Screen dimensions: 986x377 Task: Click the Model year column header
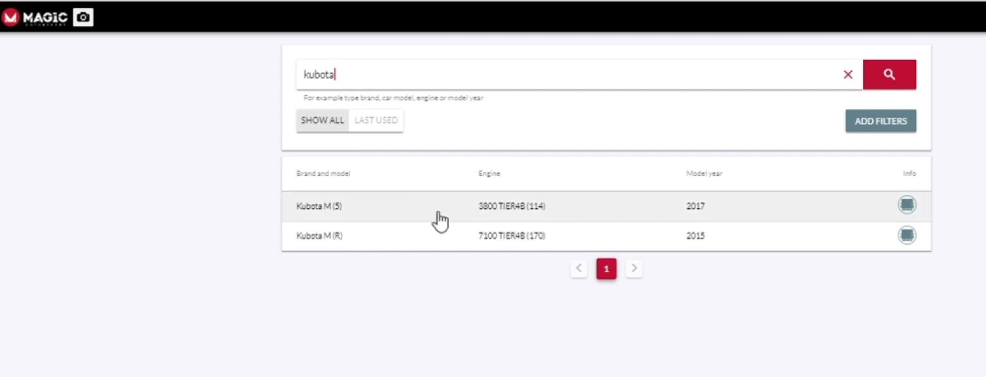704,173
